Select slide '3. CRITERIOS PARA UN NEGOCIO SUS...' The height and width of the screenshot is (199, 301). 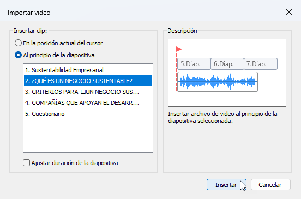click(x=88, y=92)
